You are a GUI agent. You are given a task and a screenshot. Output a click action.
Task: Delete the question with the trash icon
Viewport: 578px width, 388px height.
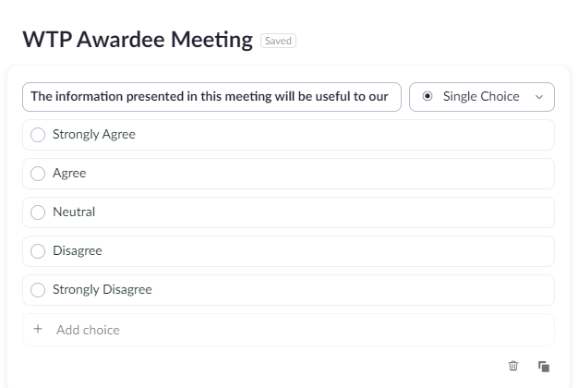pyautogui.click(x=514, y=366)
